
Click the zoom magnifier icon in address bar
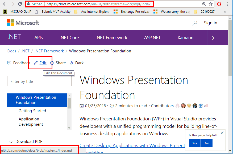pos(204,4)
